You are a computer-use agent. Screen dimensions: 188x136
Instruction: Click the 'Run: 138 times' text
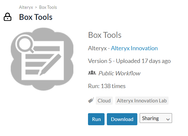click(107, 86)
